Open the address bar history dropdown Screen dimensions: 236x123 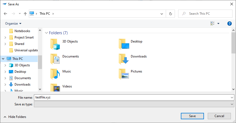tap(161, 14)
